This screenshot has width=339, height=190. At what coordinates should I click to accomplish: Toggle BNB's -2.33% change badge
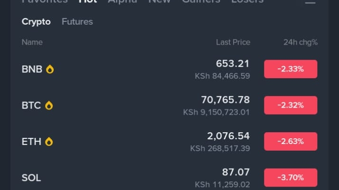pyautogui.click(x=291, y=69)
